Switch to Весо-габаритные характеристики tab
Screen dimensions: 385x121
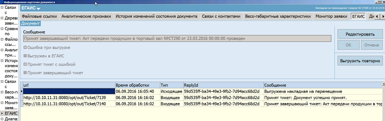(x=278, y=16)
